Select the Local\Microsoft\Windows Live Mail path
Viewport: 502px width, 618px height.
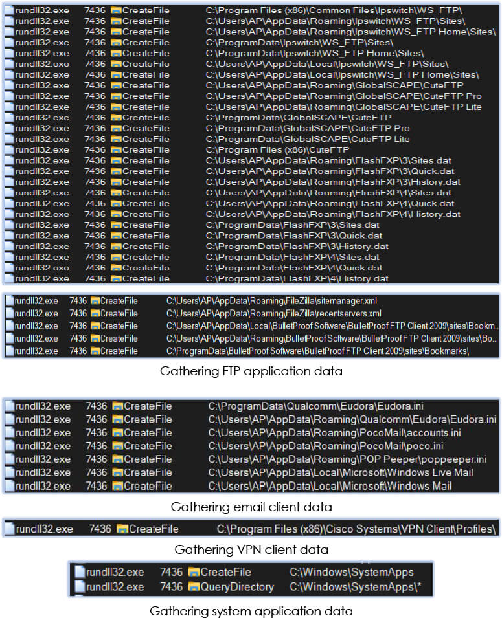(x=341, y=472)
